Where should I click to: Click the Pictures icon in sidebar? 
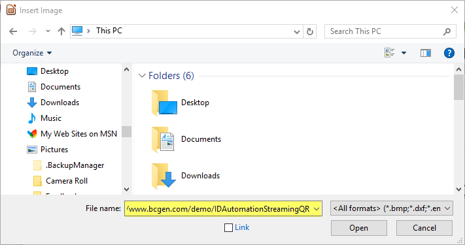pyautogui.click(x=32, y=150)
